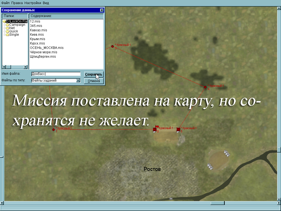Screen dimensions: 281x211
Task: Select lower parked aircraft group icon
Action: pos(210,166)
